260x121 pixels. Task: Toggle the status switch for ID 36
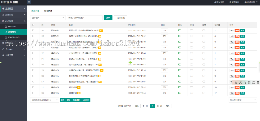[x=179, y=31]
